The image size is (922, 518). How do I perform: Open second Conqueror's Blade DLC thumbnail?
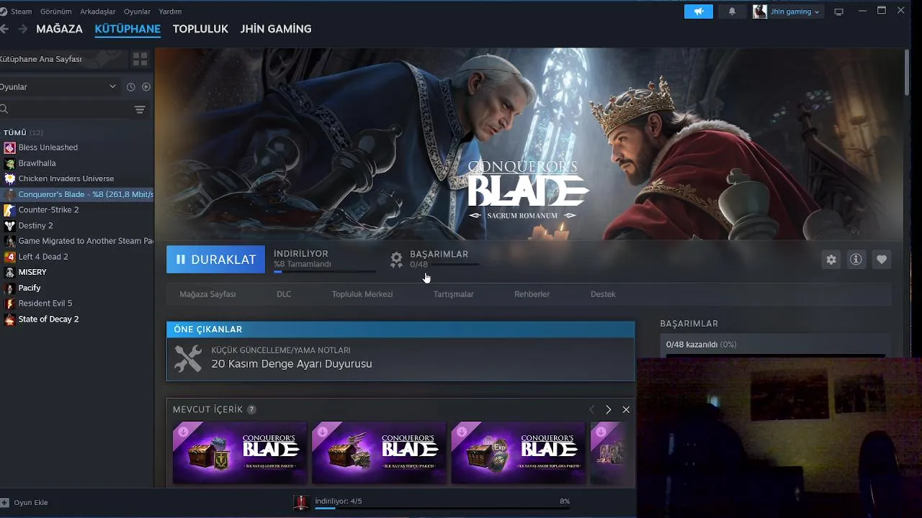point(379,453)
